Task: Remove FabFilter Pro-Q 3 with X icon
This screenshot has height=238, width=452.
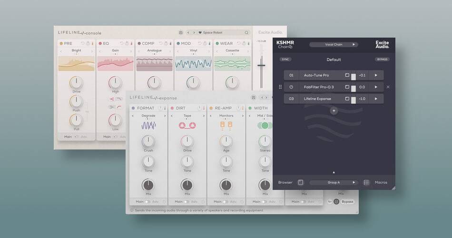Action: [x=388, y=87]
